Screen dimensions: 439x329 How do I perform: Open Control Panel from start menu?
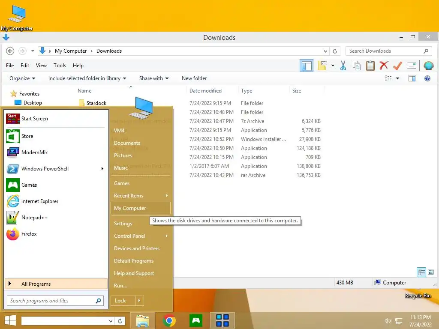coord(141,236)
